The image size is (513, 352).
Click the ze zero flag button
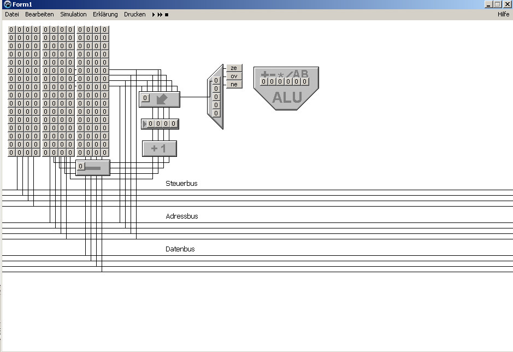(x=234, y=68)
